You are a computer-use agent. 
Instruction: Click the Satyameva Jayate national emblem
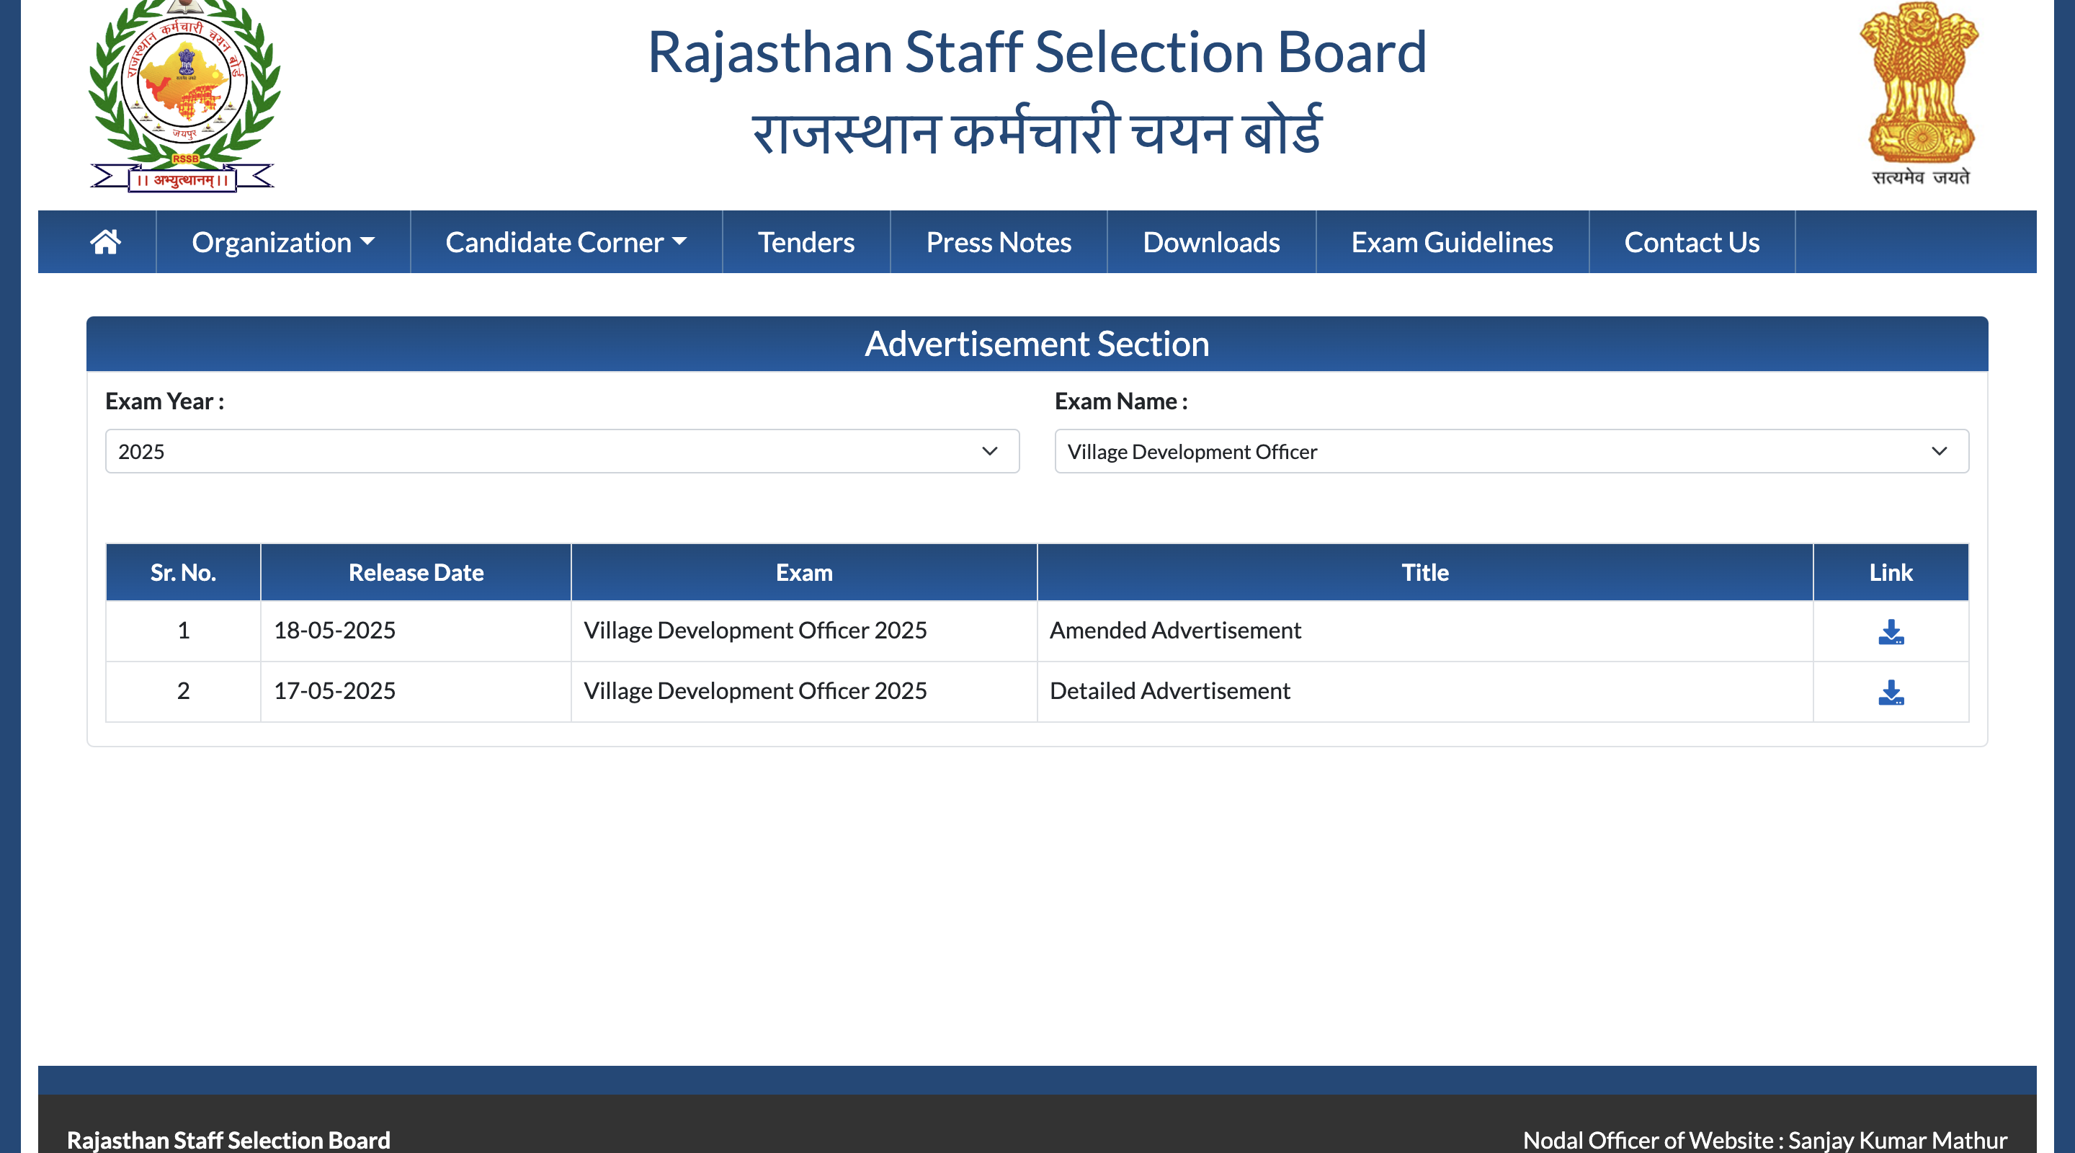coord(1921,94)
